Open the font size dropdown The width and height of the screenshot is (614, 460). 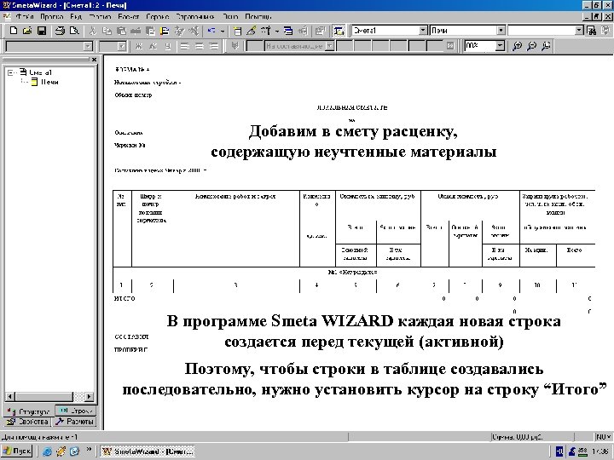tap(122, 46)
